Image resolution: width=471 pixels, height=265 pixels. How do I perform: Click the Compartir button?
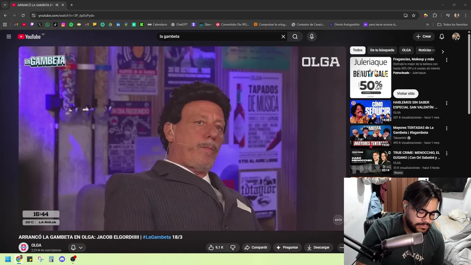[x=256, y=247]
